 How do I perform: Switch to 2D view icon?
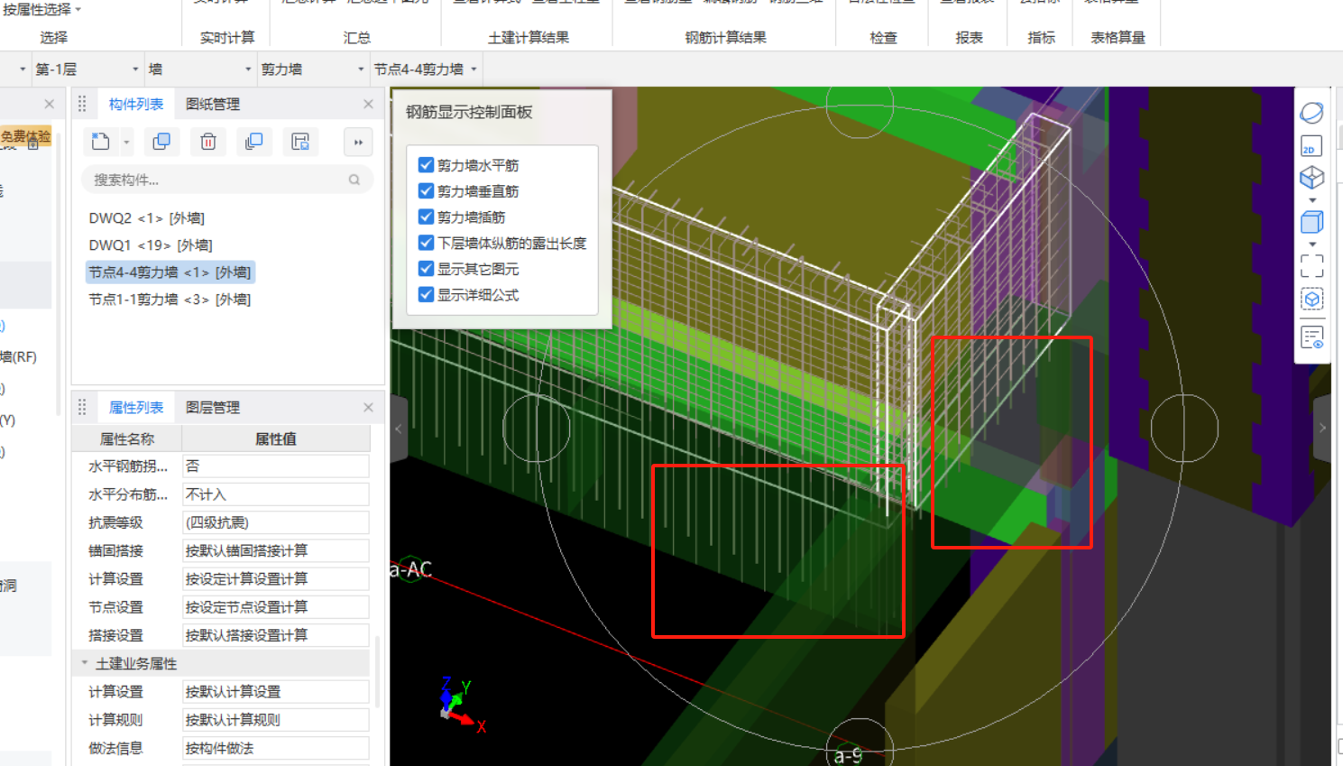[x=1311, y=146]
